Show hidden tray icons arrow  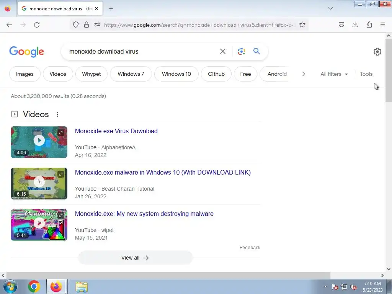coord(325,287)
